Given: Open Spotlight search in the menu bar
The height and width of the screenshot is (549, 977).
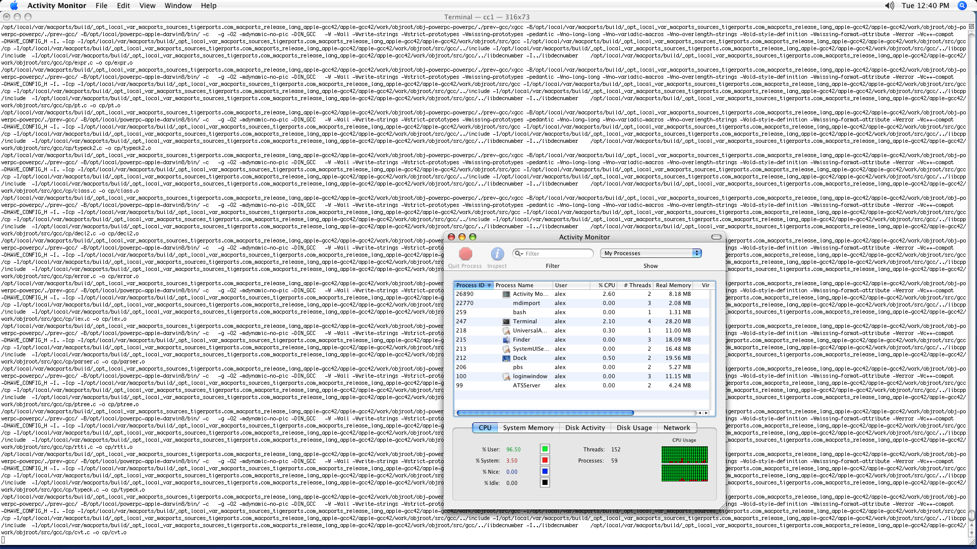Looking at the screenshot, I should pos(962,6).
